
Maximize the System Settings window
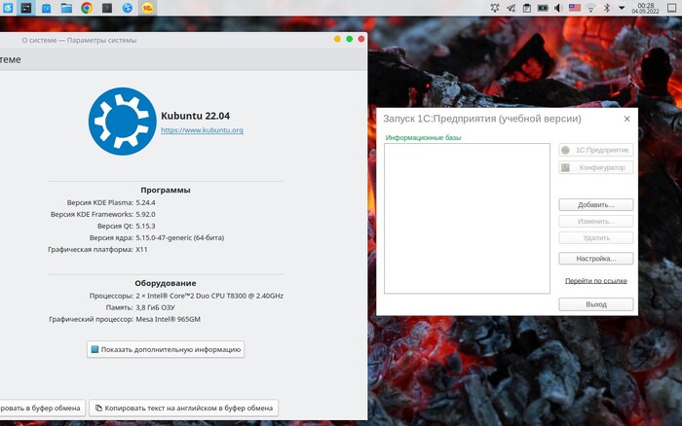pos(349,39)
